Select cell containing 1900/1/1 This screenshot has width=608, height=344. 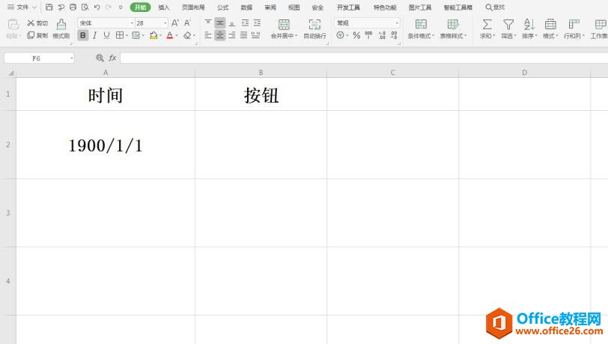click(106, 145)
